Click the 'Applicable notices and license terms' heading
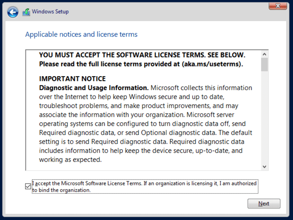 pos(81,34)
